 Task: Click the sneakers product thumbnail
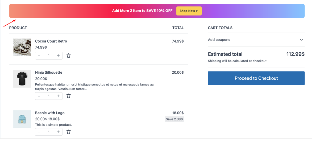pyautogui.click(x=22, y=47)
